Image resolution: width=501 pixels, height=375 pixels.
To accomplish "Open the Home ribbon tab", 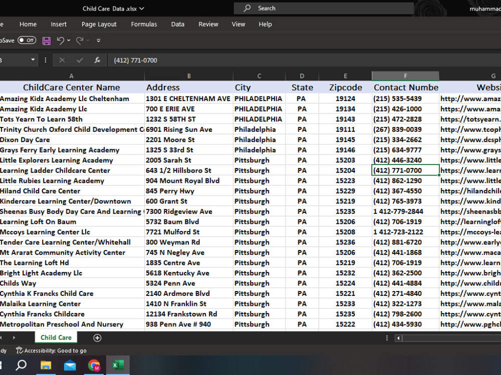I will (28, 24).
